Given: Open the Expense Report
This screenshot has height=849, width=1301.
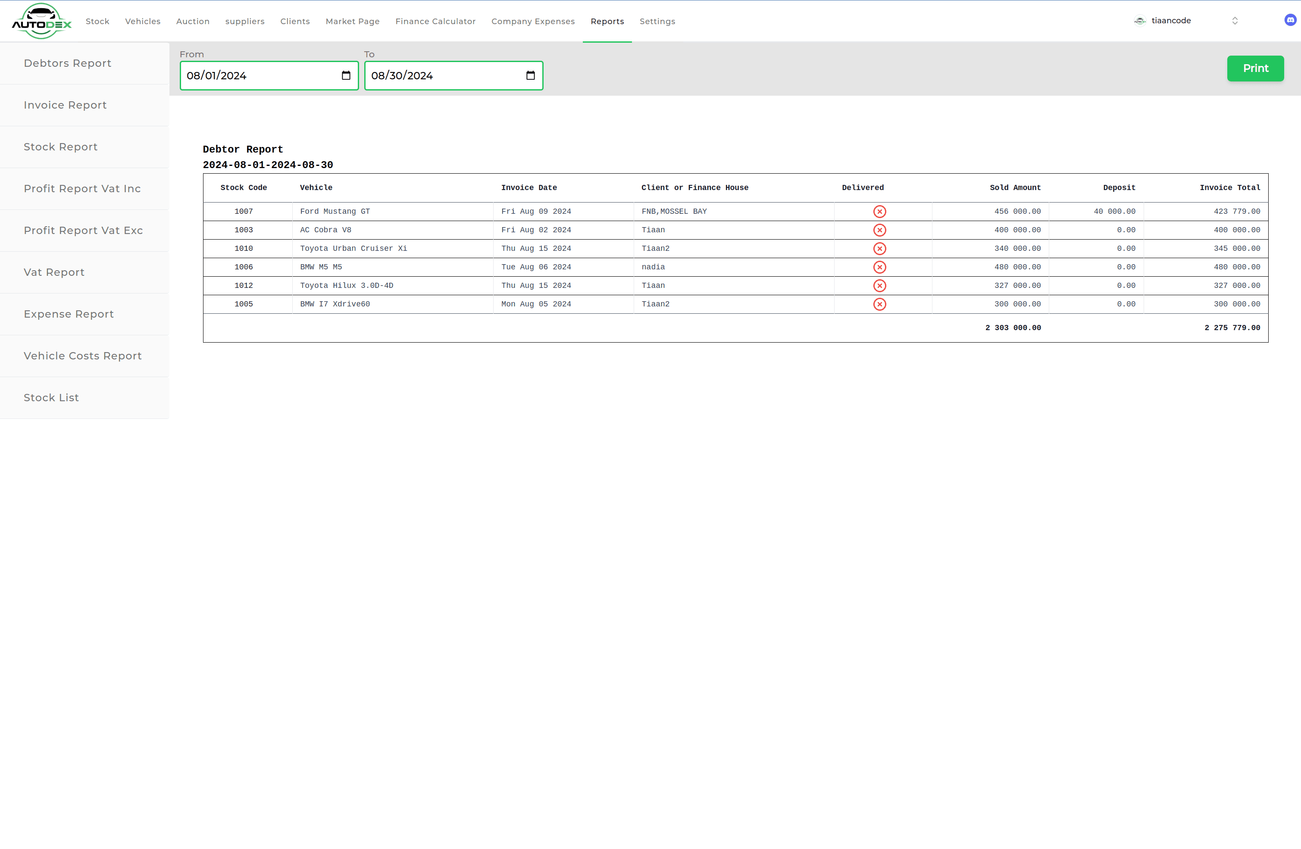Looking at the screenshot, I should pyautogui.click(x=85, y=314).
